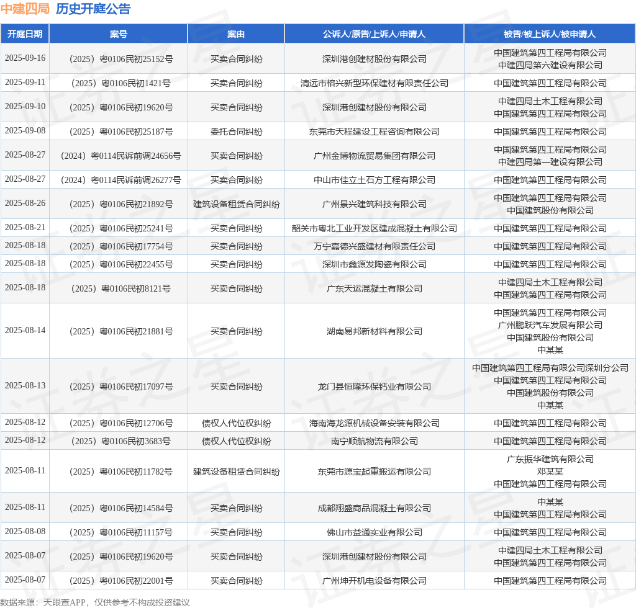Click plaintiff 韶关市粤北工业开发区建成混凝土有限公司
Viewport: 636px width, 608px height.
374,228
